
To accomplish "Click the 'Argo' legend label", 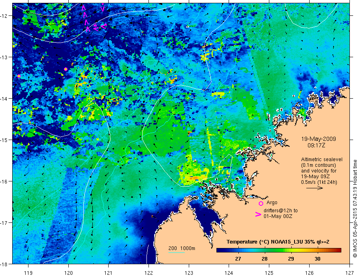I will click(272, 203).
